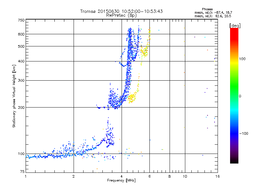The image size is (256, 192).
Task: Click the '16' x-axis tick label
Action: tap(218, 176)
